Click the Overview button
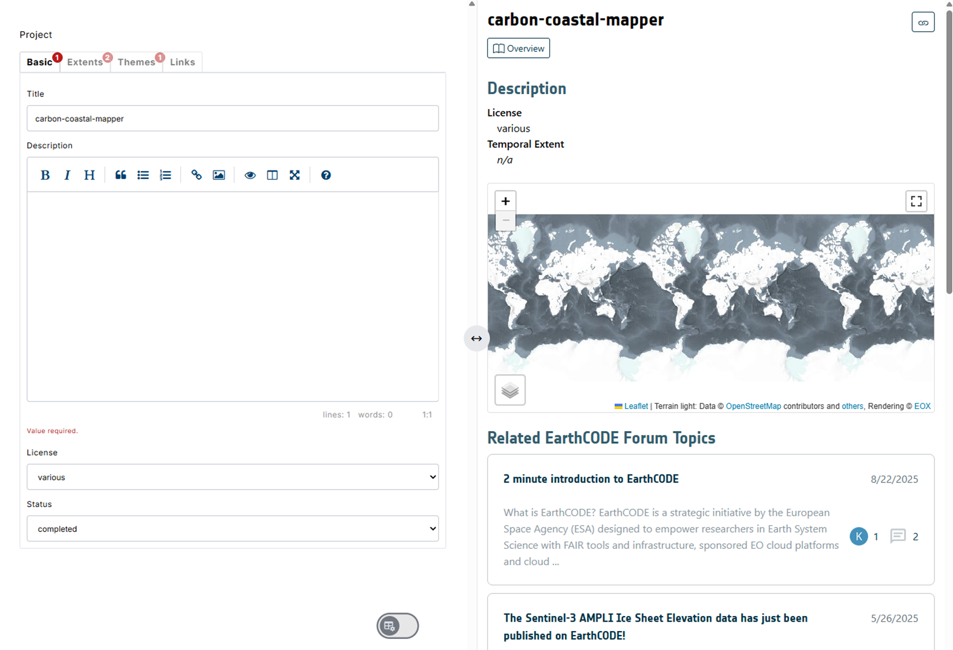Screen dimensions: 953x650 pyautogui.click(x=518, y=48)
